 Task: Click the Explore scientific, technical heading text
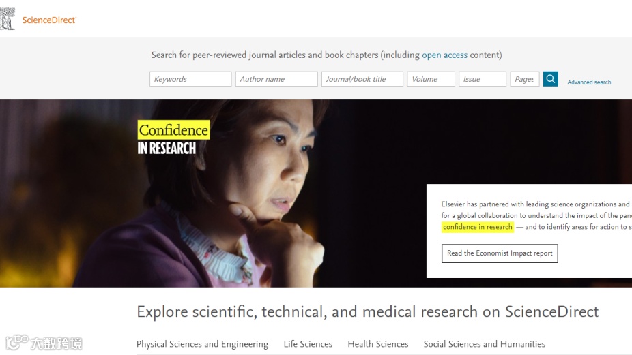pos(368,312)
